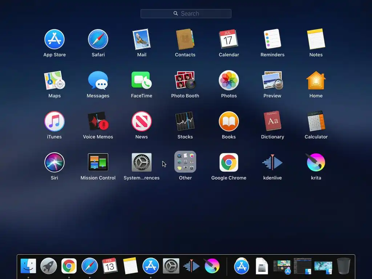Launch Calculator
372x279 pixels.
[316, 121]
